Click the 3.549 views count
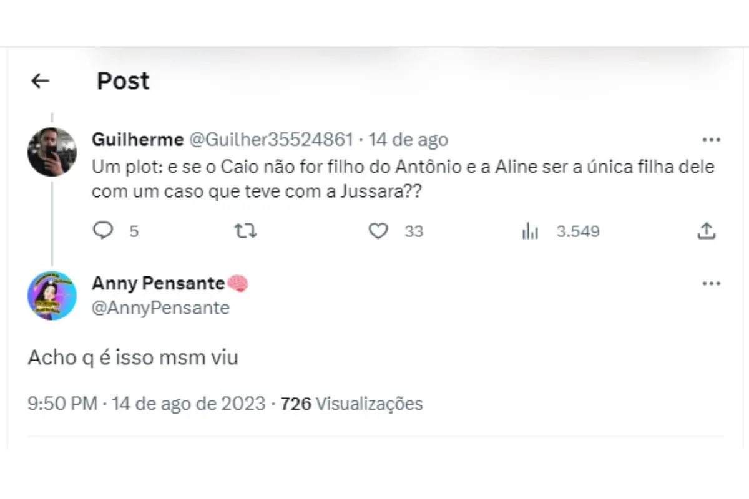 pyautogui.click(x=578, y=231)
